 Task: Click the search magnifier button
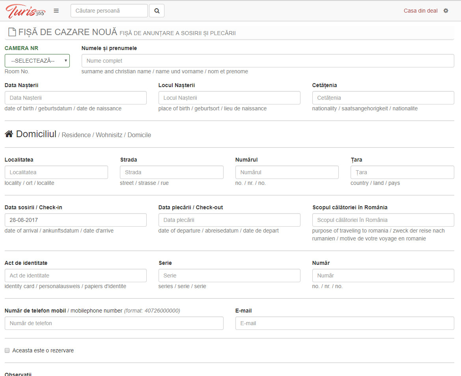(157, 11)
